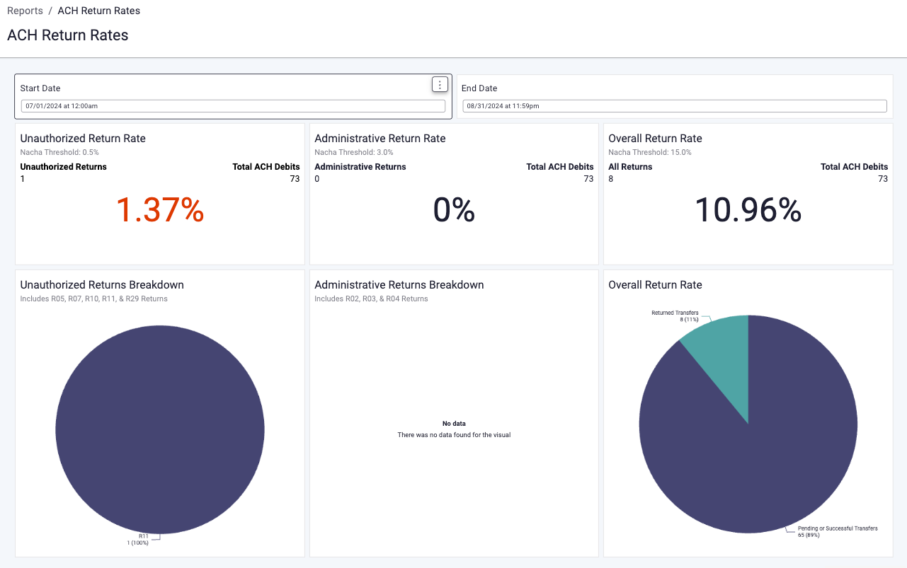Click the ACH Return Rates breadcrumb item

[98, 11]
